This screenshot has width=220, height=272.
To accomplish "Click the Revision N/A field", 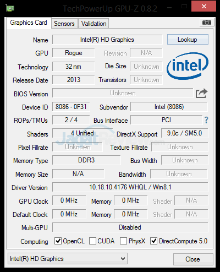I will point(146,53).
